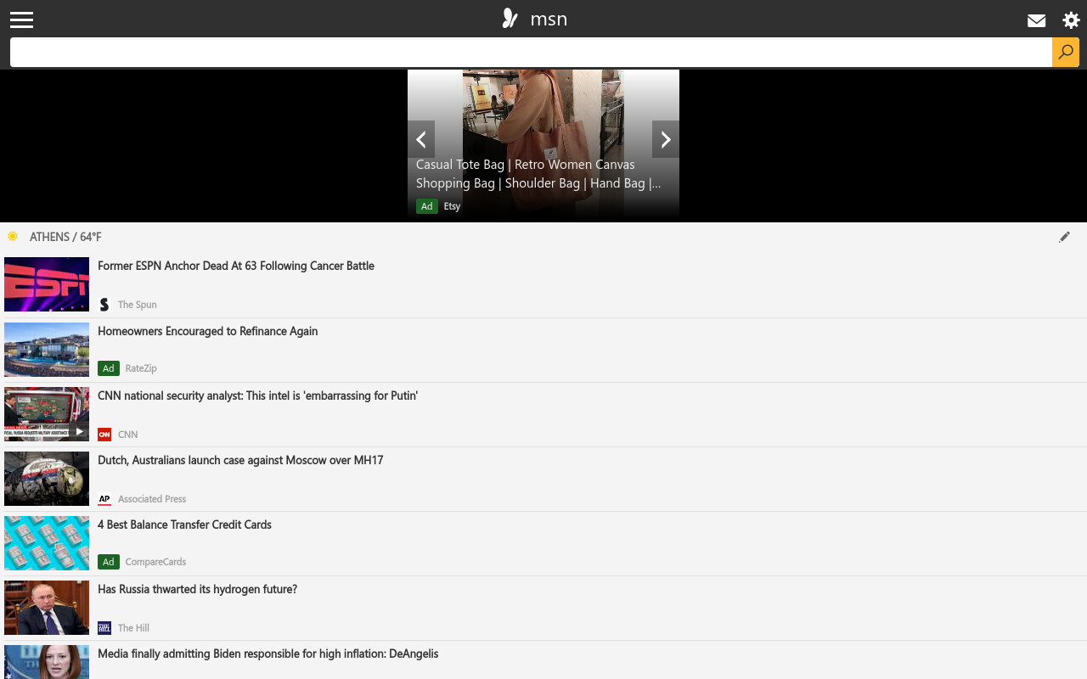The height and width of the screenshot is (679, 1087).
Task: Read Former ESPN Anchor Dead At 63 story
Action: click(236, 266)
